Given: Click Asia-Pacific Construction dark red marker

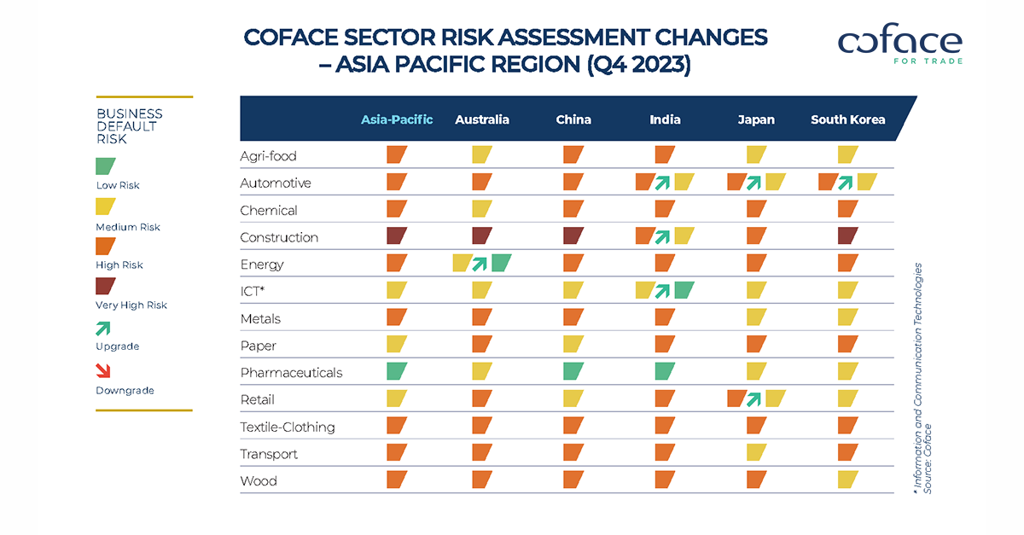Looking at the screenshot, I should tap(397, 236).
